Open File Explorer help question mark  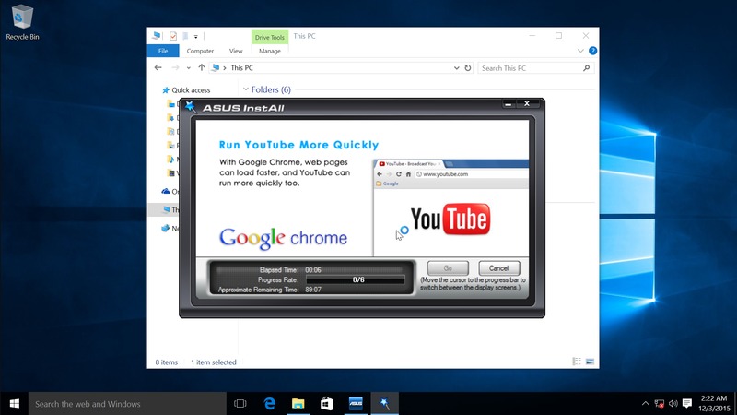(592, 51)
